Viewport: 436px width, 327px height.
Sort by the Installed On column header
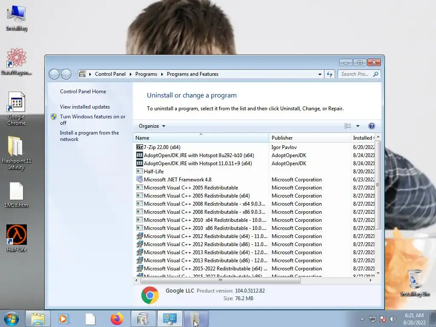(363, 138)
